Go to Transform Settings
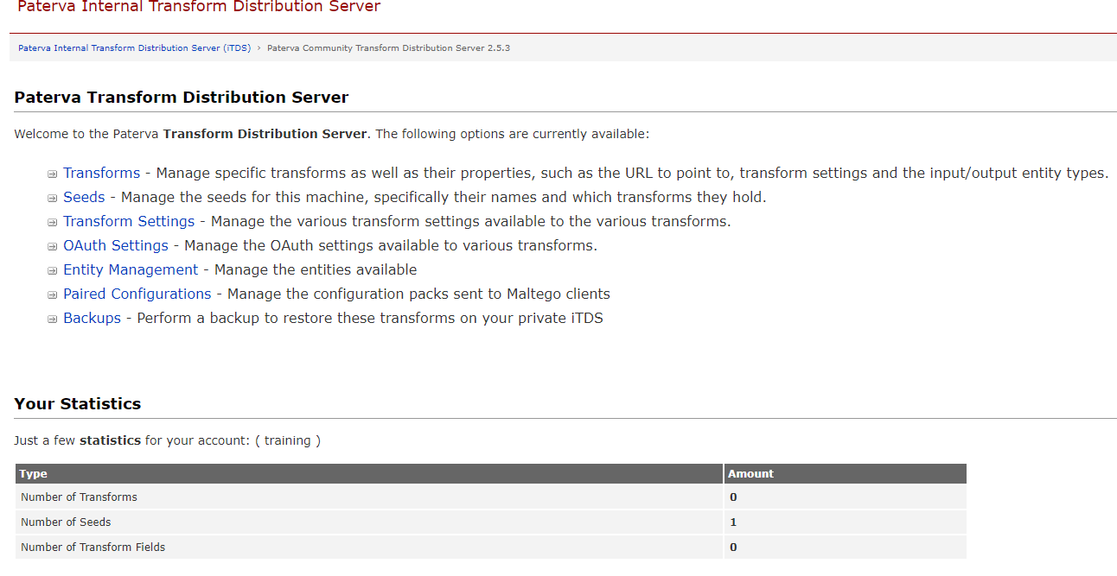 129,221
